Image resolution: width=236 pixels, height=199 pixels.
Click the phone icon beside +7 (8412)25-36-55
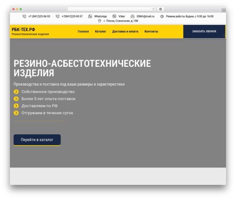tap(24, 16)
